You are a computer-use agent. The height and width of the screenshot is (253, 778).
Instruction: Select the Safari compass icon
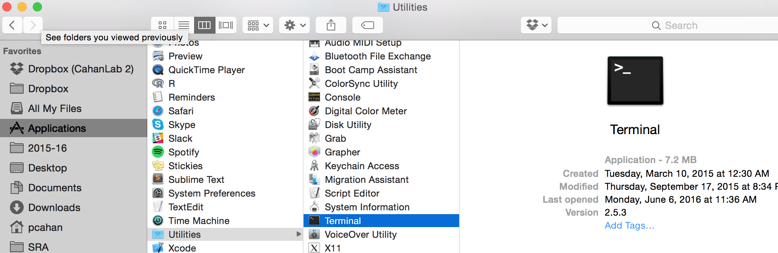(158, 111)
